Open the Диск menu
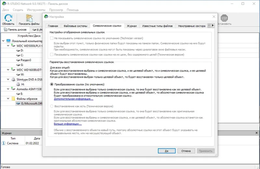This screenshot has height=169, width=260. (x=6, y=10)
